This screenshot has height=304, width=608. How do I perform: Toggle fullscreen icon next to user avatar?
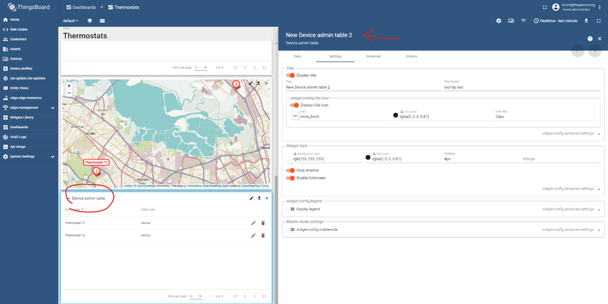(545, 7)
